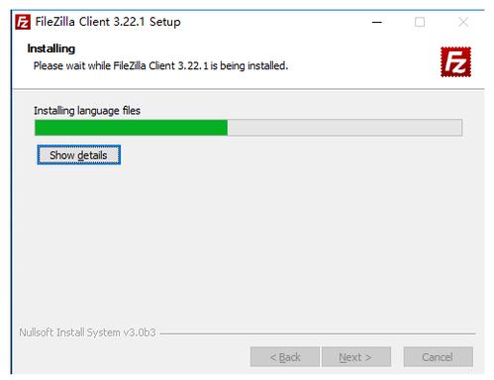
Task: Click the Nullsoft Install System v3.0b3 label
Action: click(x=87, y=332)
